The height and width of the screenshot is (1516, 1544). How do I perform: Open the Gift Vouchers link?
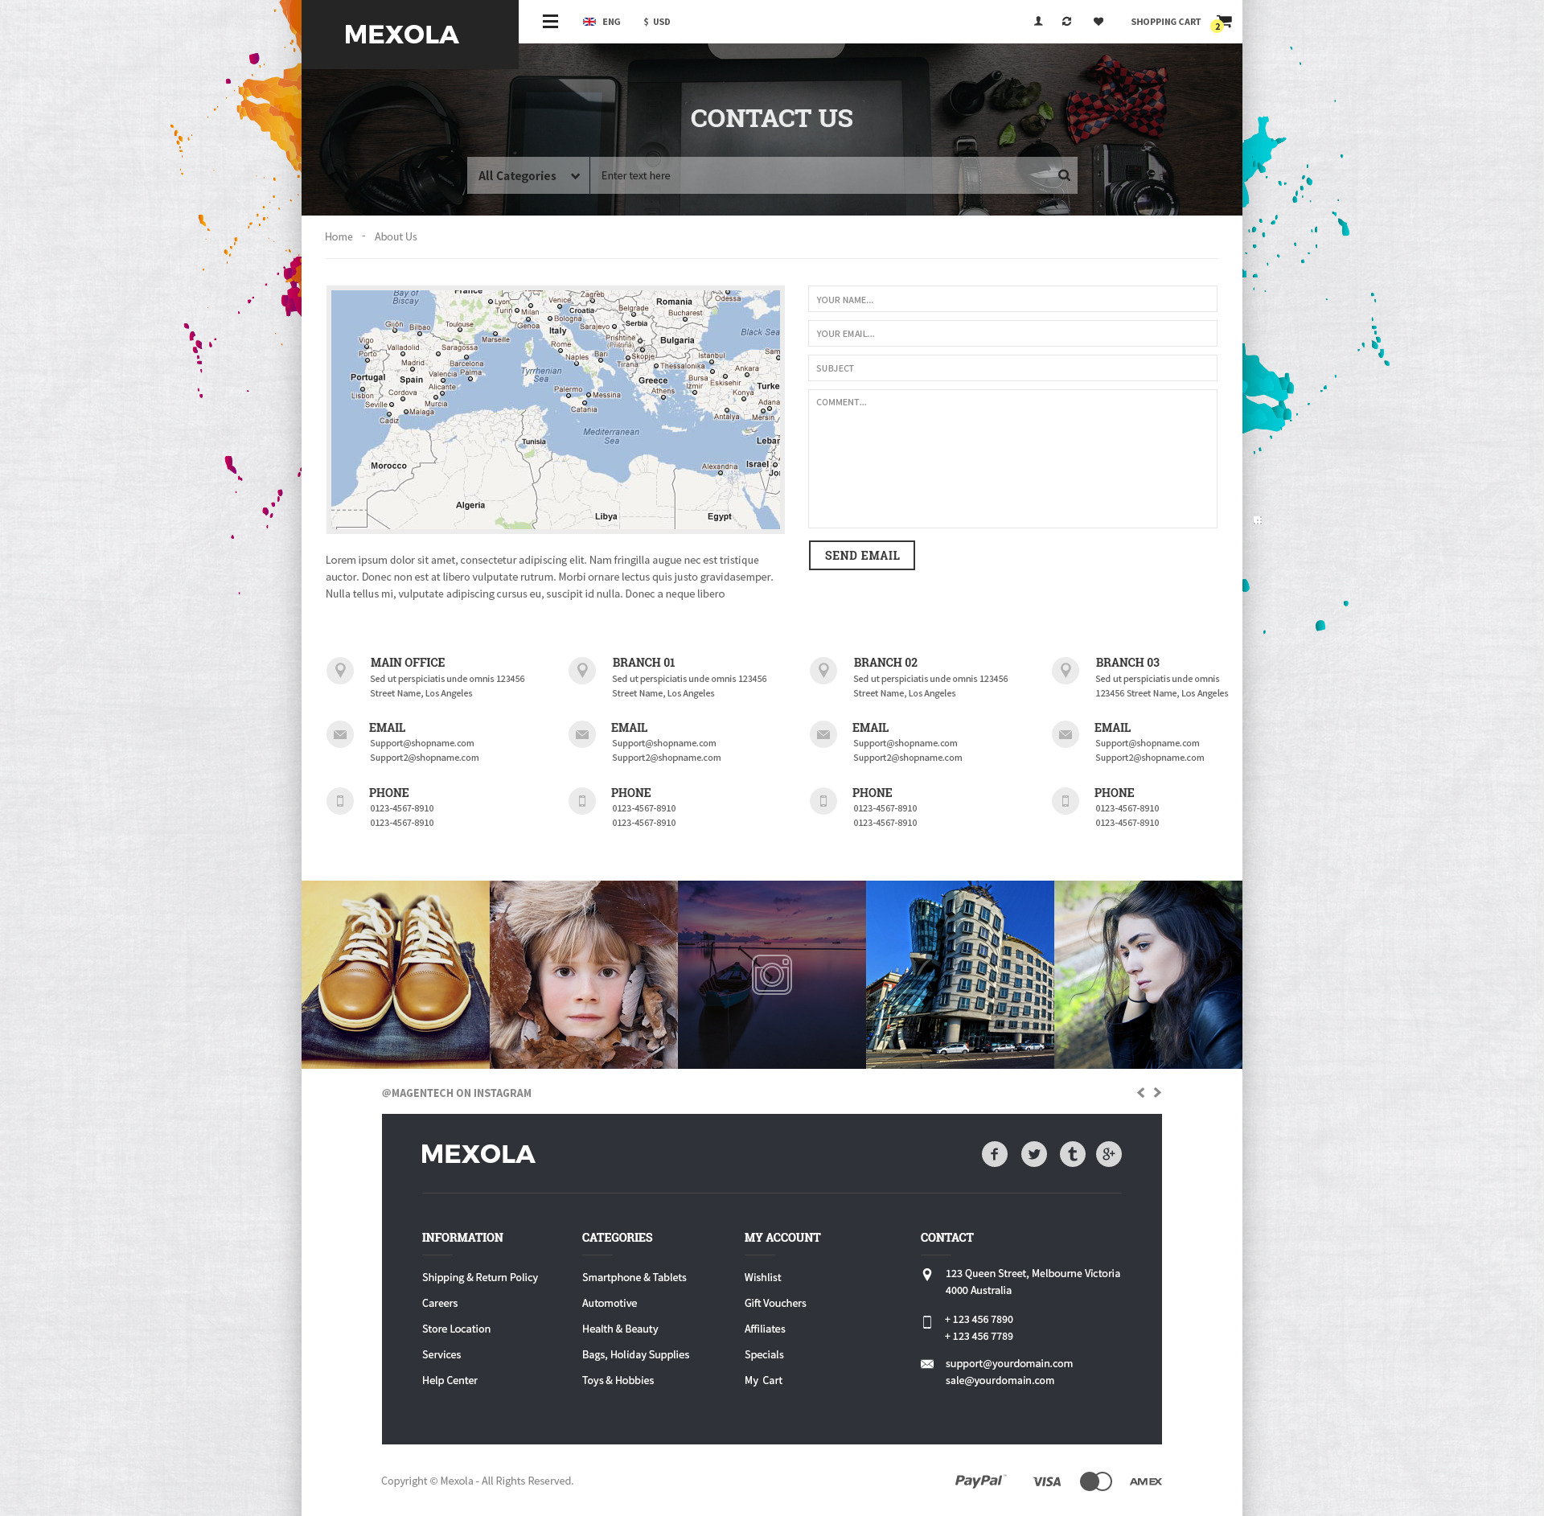[774, 1303]
